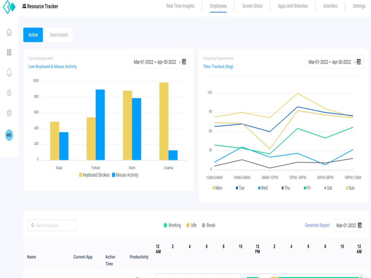The width and height of the screenshot is (371, 278).
Task: Click the 08AM-12PM axis label
Action: [x=270, y=178]
